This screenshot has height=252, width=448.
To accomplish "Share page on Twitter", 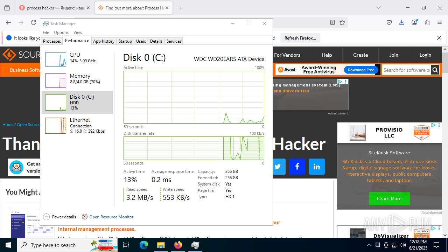I will tap(278, 167).
